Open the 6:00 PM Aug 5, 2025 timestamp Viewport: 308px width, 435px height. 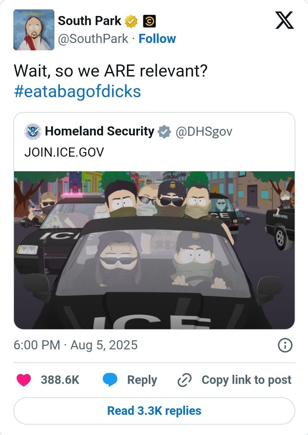(x=76, y=345)
